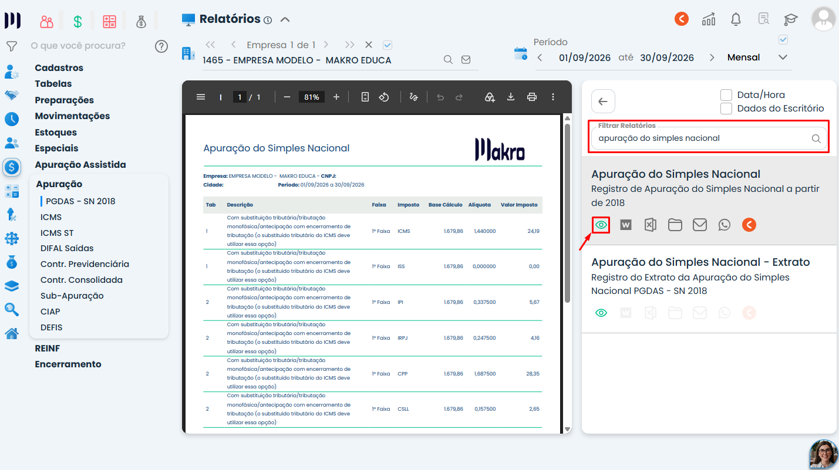Enable the Dados do Escritório checkbox
Viewport: 839px width, 470px height.
click(x=726, y=109)
